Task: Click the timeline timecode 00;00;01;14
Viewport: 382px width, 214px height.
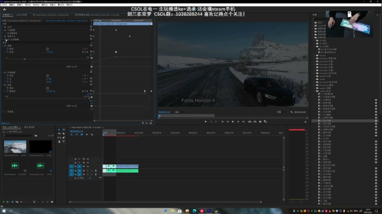Action: click(76, 131)
